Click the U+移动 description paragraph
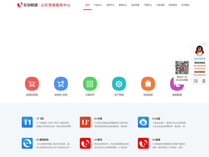The height and width of the screenshot is (157, 209). point(111,146)
